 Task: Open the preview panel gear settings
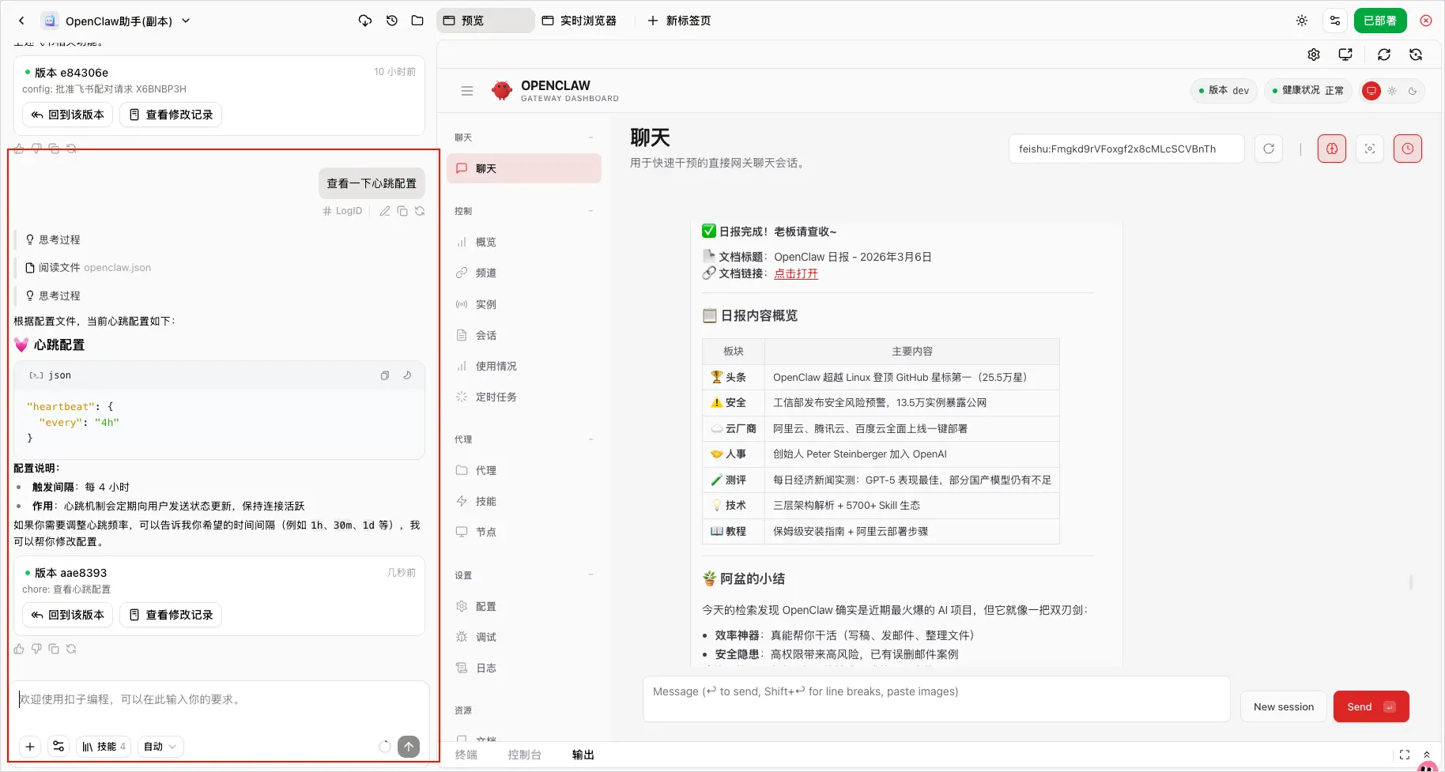point(1314,55)
